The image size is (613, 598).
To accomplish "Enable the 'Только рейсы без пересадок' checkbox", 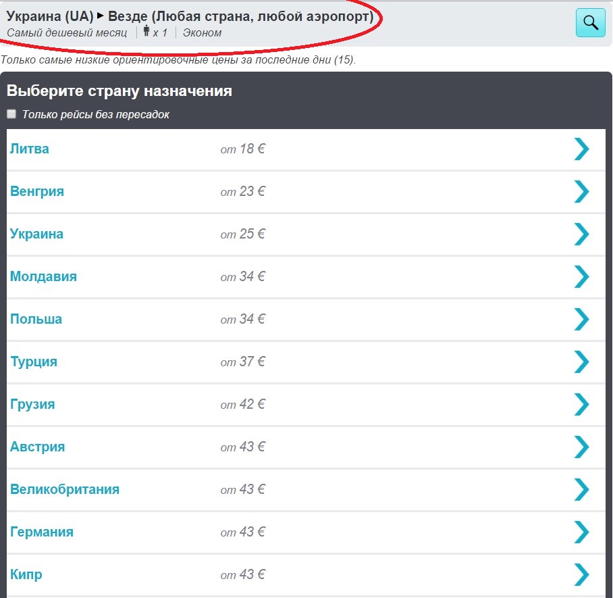I will [11, 114].
